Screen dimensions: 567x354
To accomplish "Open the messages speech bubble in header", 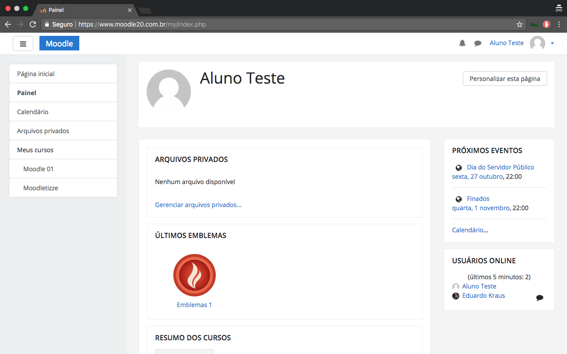I will 478,43.
